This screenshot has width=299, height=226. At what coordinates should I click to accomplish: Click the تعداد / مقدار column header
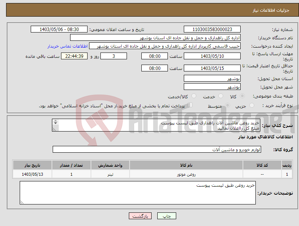pos(71,165)
